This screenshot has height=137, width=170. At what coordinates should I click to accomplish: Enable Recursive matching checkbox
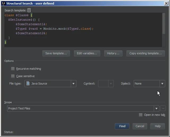[x=13, y=69]
